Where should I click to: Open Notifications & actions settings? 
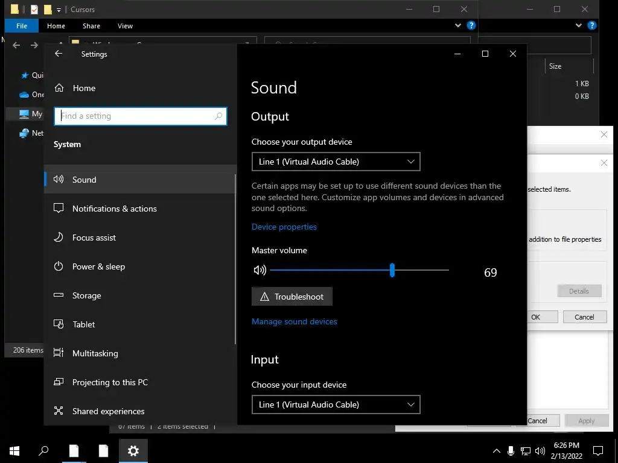coord(140,209)
